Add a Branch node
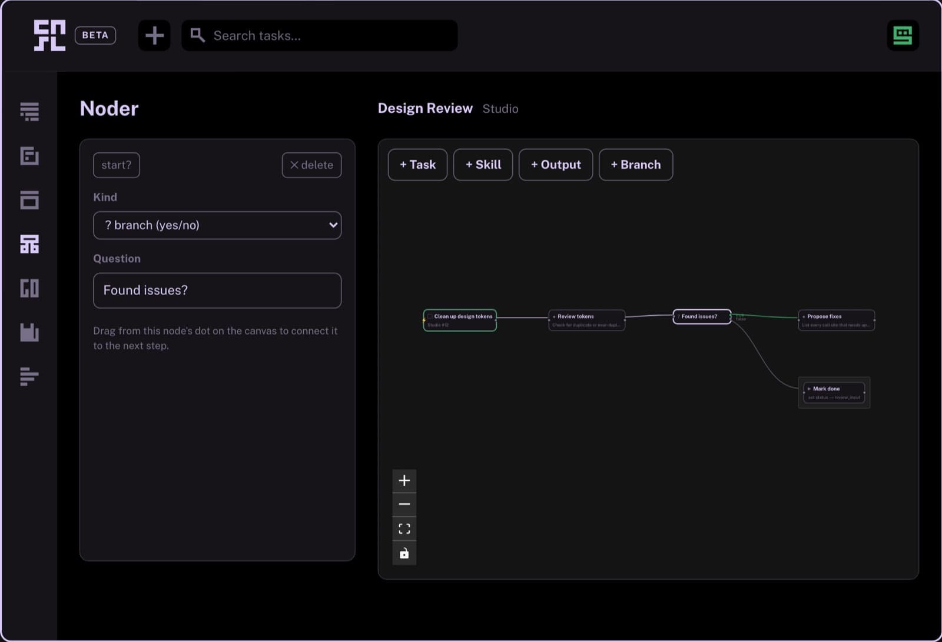This screenshot has width=942, height=642. (636, 165)
